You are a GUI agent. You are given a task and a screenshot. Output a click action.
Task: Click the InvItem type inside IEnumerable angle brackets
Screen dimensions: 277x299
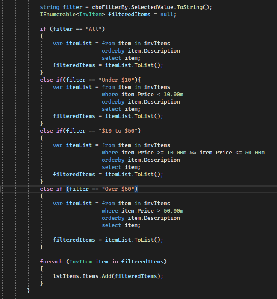tap(90, 15)
